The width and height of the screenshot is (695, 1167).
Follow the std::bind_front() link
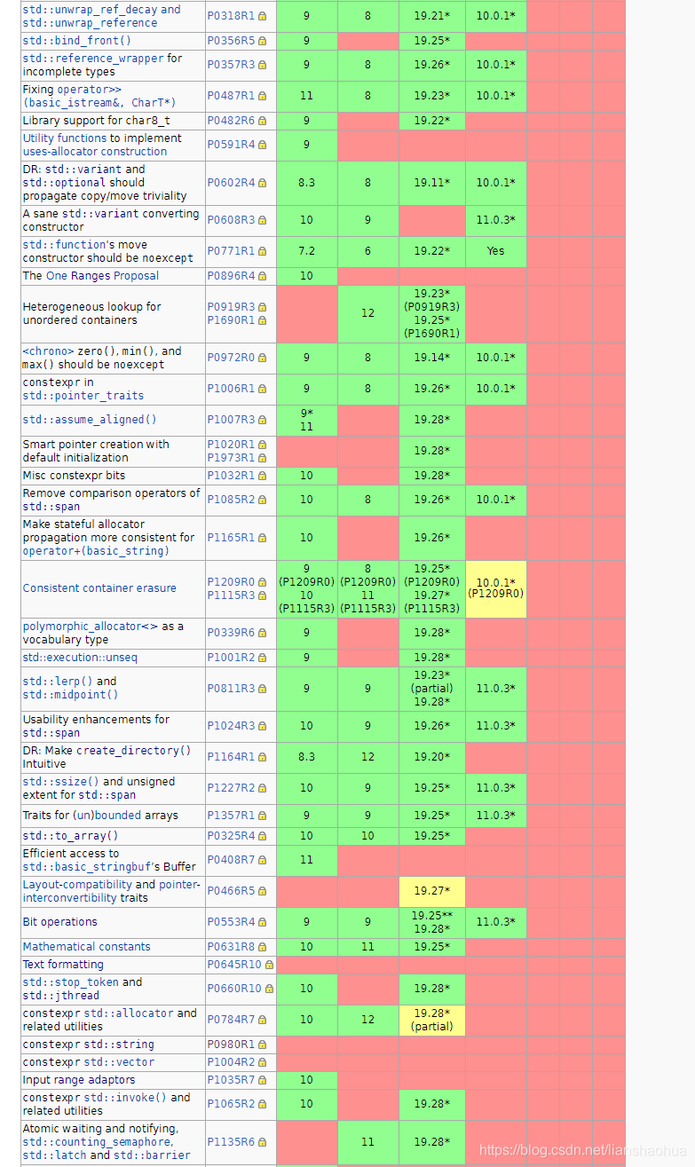coord(77,41)
